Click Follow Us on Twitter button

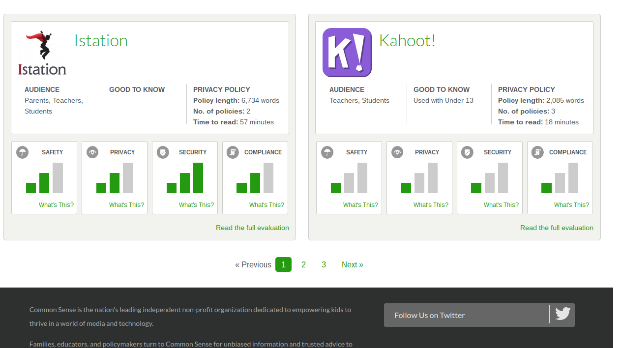pos(479,315)
